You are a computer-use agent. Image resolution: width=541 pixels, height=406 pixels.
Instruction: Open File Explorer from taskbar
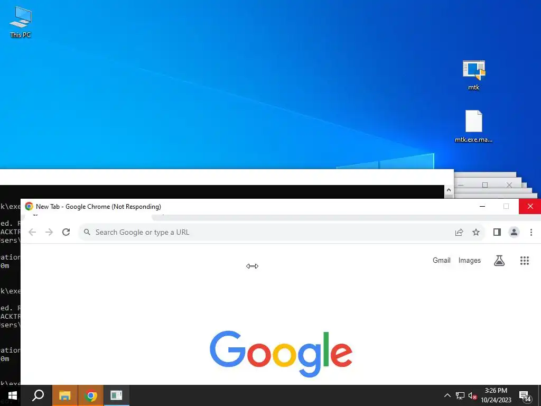pyautogui.click(x=64, y=395)
